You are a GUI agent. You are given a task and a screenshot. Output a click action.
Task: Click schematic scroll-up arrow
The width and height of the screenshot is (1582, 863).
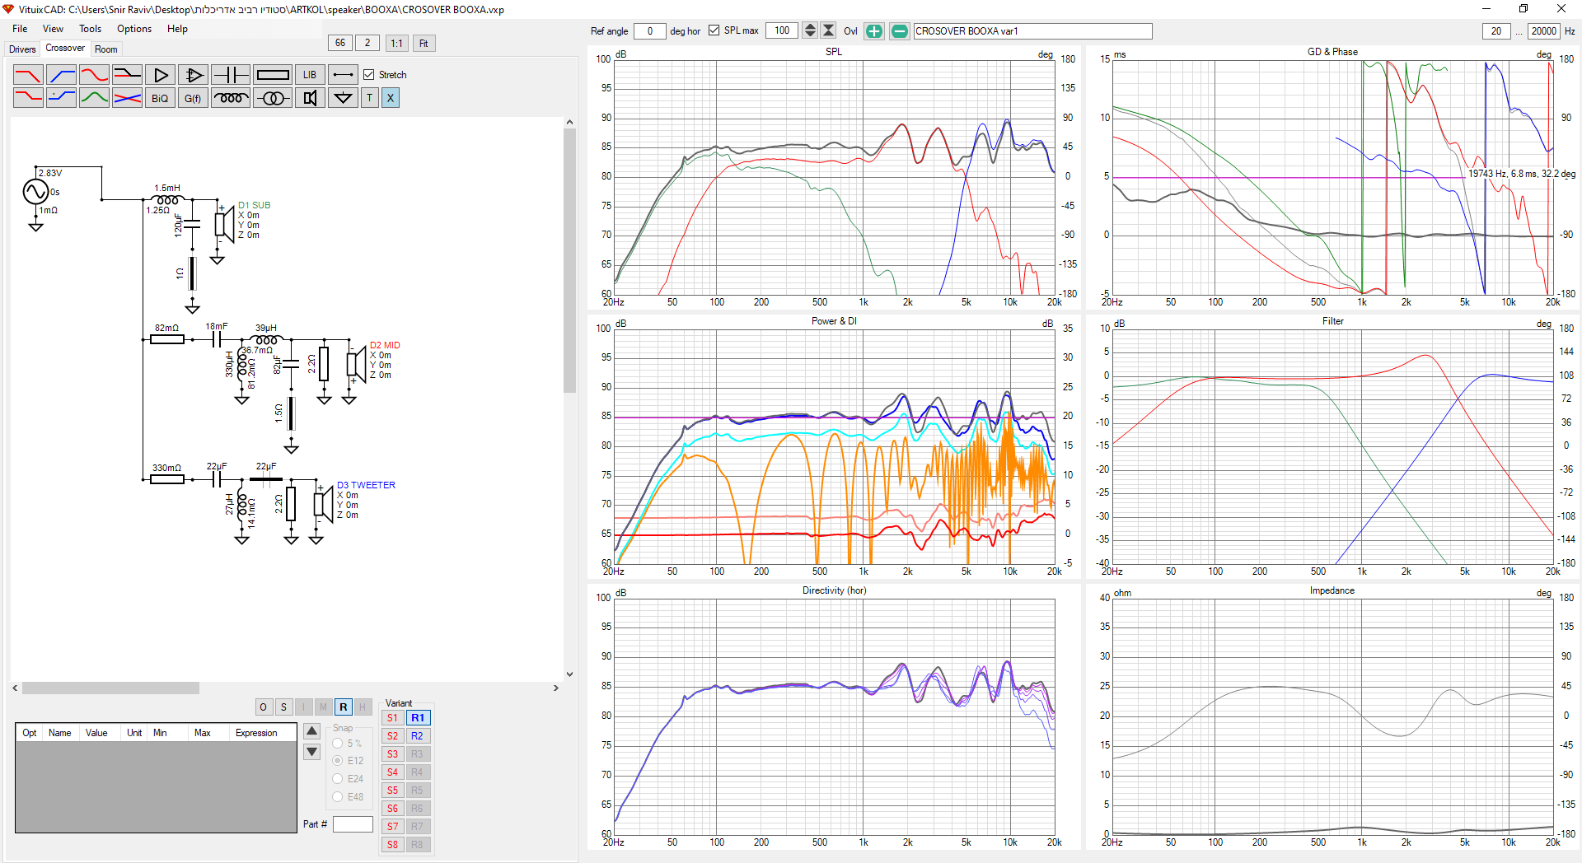point(569,122)
